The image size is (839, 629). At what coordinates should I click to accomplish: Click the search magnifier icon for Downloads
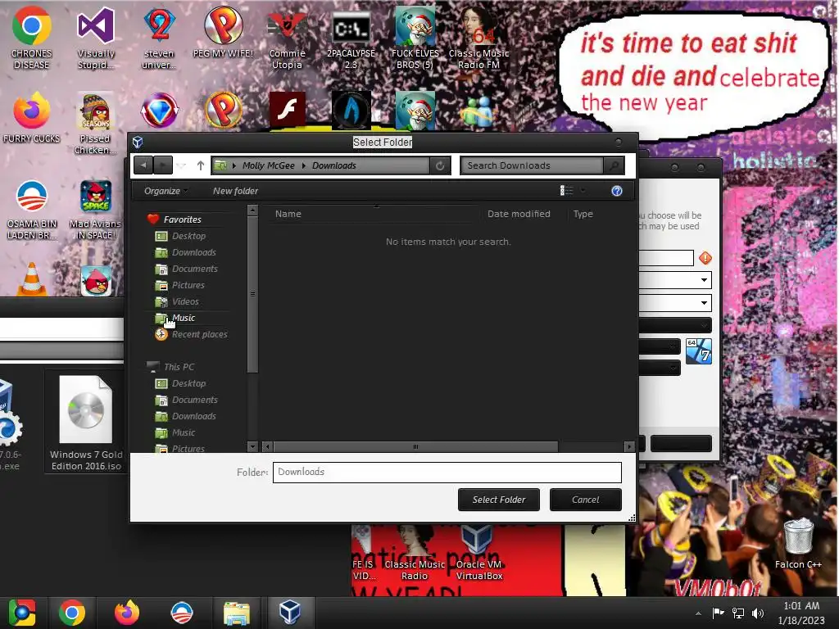pyautogui.click(x=615, y=165)
